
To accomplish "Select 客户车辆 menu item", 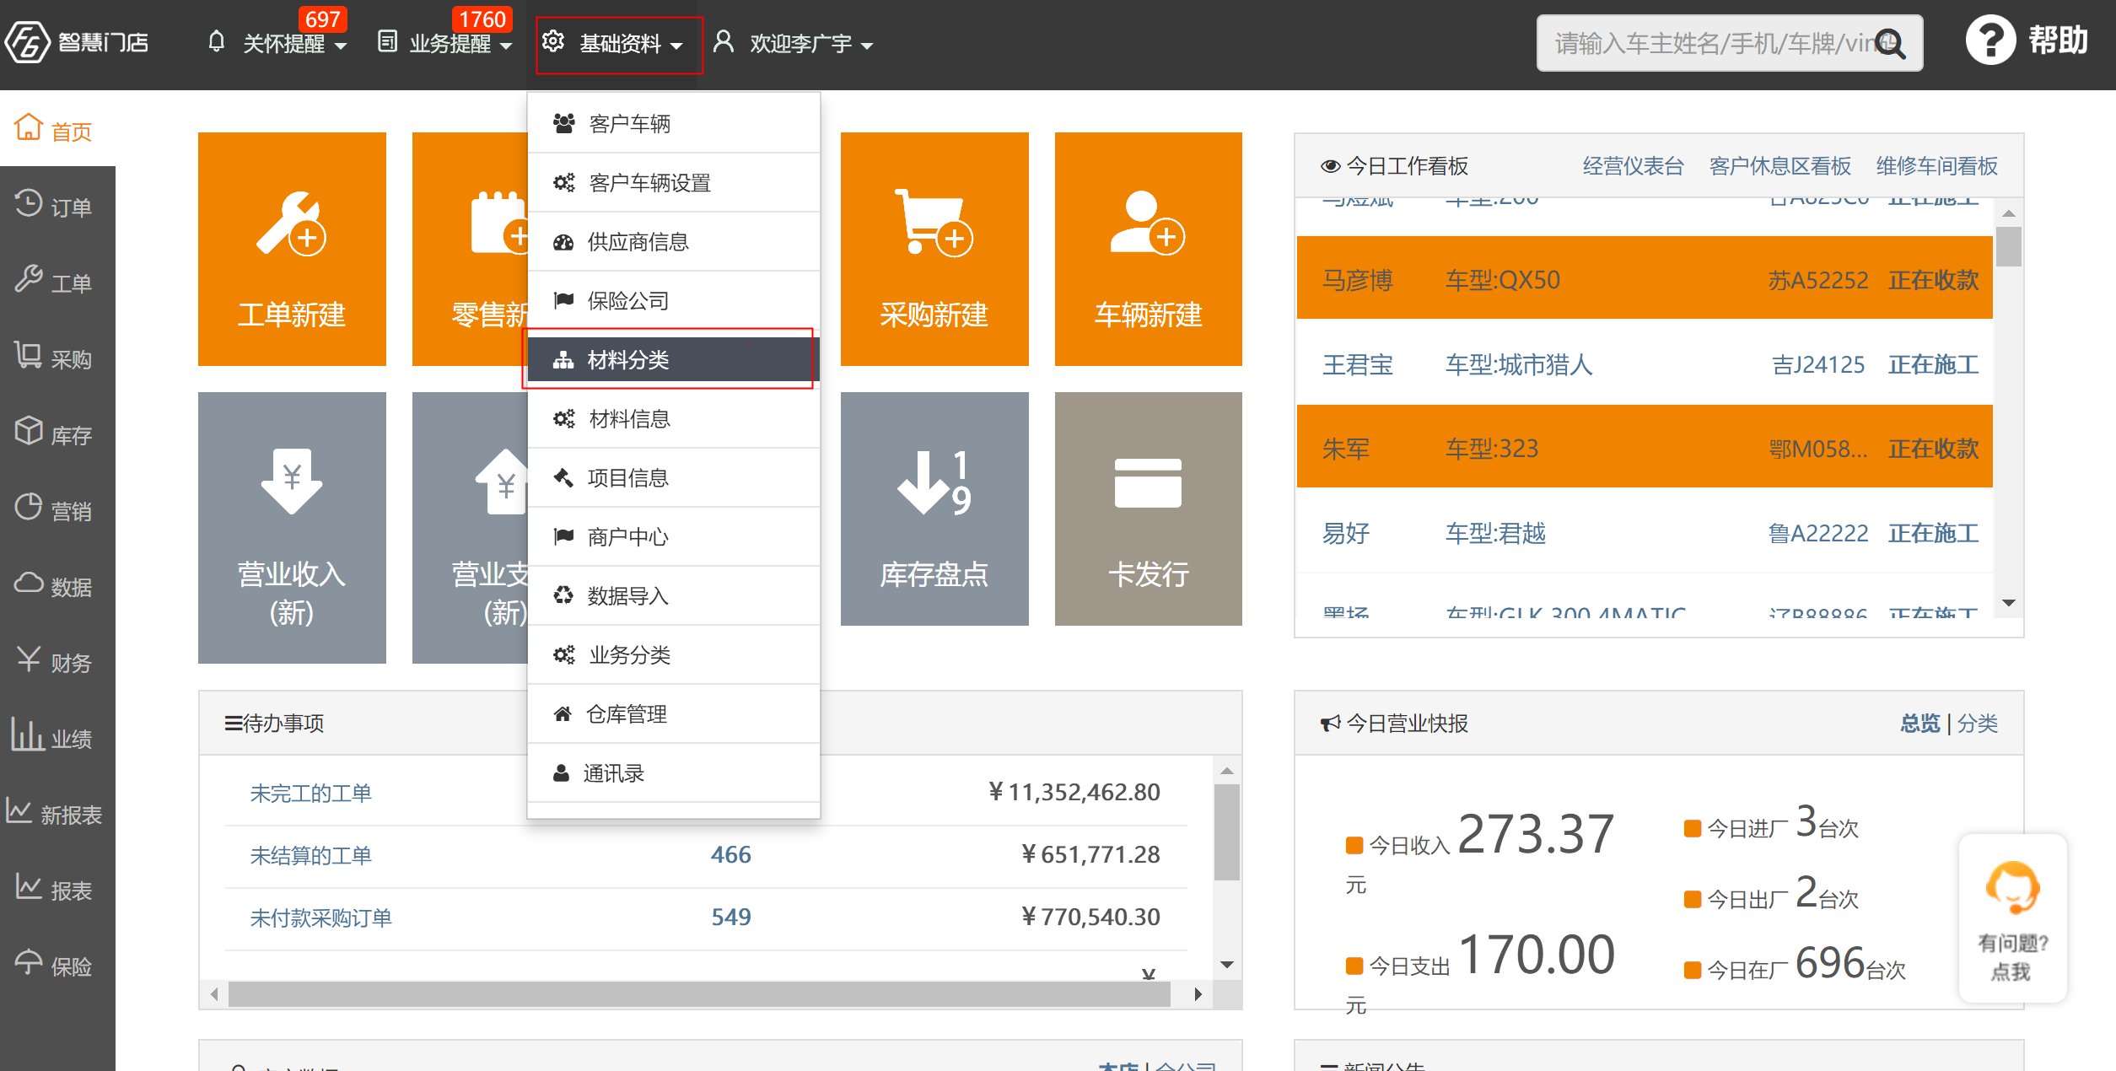I will pyautogui.click(x=673, y=123).
